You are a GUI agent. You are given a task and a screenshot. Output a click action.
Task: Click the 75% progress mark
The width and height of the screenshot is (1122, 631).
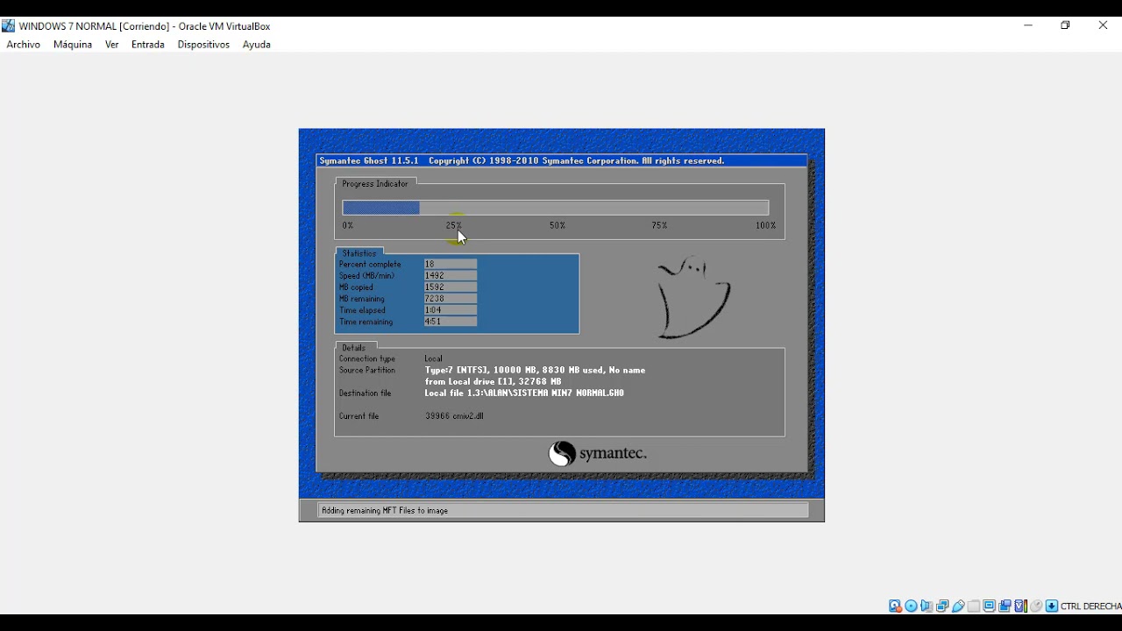(659, 226)
